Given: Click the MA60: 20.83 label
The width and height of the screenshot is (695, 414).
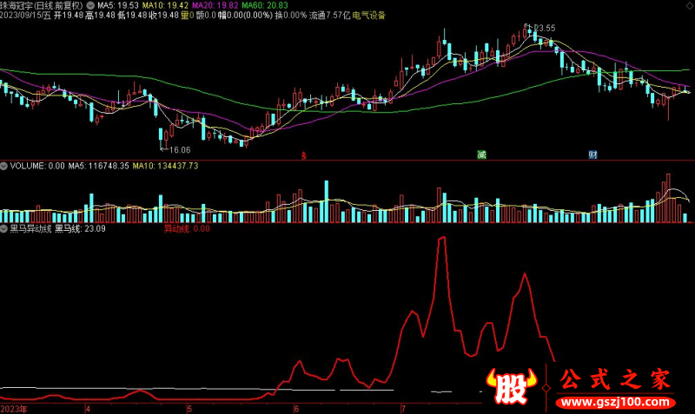Looking at the screenshot, I should tap(265, 6).
